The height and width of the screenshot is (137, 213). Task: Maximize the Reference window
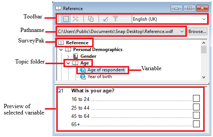[x=189, y=8]
